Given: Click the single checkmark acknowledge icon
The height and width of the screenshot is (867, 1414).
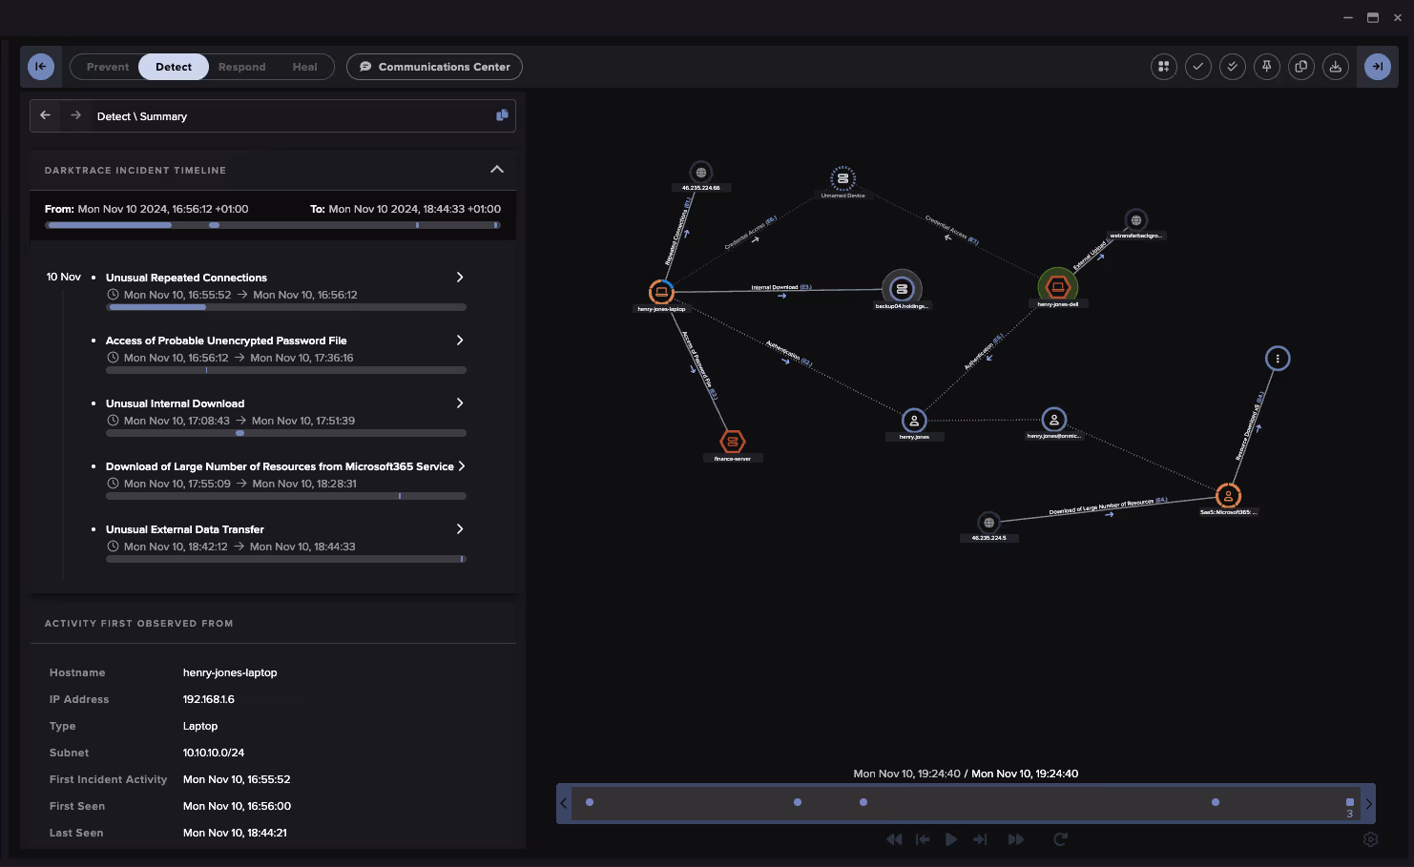Looking at the screenshot, I should pos(1197,66).
